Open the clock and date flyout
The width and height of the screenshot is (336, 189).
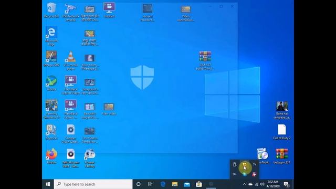pyautogui.click(x=273, y=184)
